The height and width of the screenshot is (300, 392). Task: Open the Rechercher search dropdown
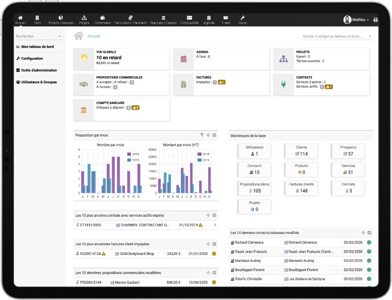pyautogui.click(x=38, y=36)
